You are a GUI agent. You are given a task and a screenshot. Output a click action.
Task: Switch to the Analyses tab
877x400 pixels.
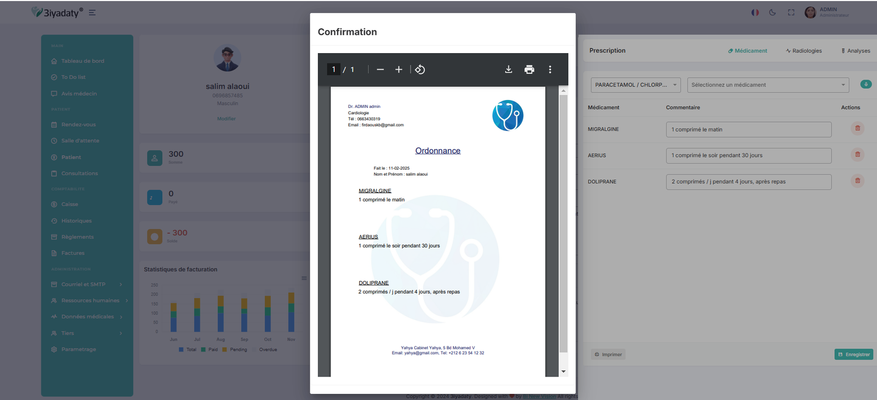(x=856, y=51)
